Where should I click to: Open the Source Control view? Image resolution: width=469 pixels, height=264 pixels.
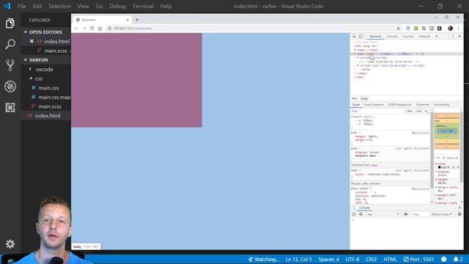(10, 65)
